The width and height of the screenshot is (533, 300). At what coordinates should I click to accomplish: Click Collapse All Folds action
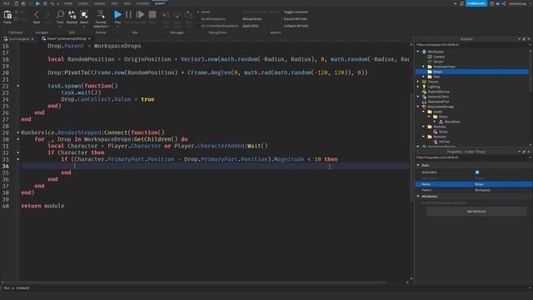tap(296, 26)
